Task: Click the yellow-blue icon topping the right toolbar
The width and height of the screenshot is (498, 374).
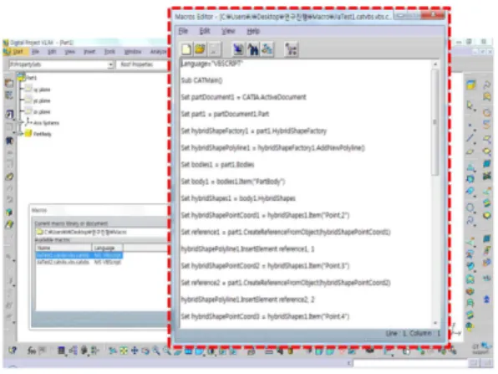Action: tap(471, 85)
